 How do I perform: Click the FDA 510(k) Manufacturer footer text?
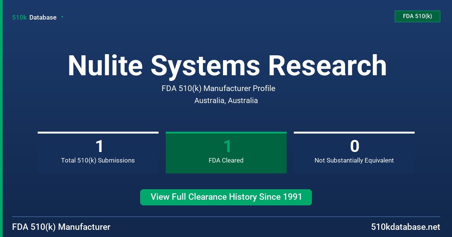tap(61, 227)
